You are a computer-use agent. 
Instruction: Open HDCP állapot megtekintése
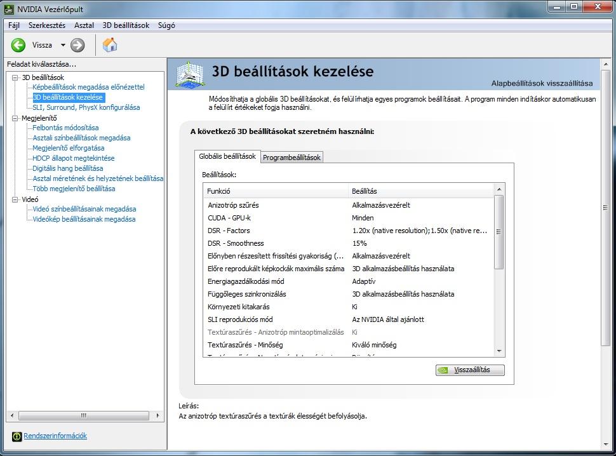pyautogui.click(x=74, y=158)
